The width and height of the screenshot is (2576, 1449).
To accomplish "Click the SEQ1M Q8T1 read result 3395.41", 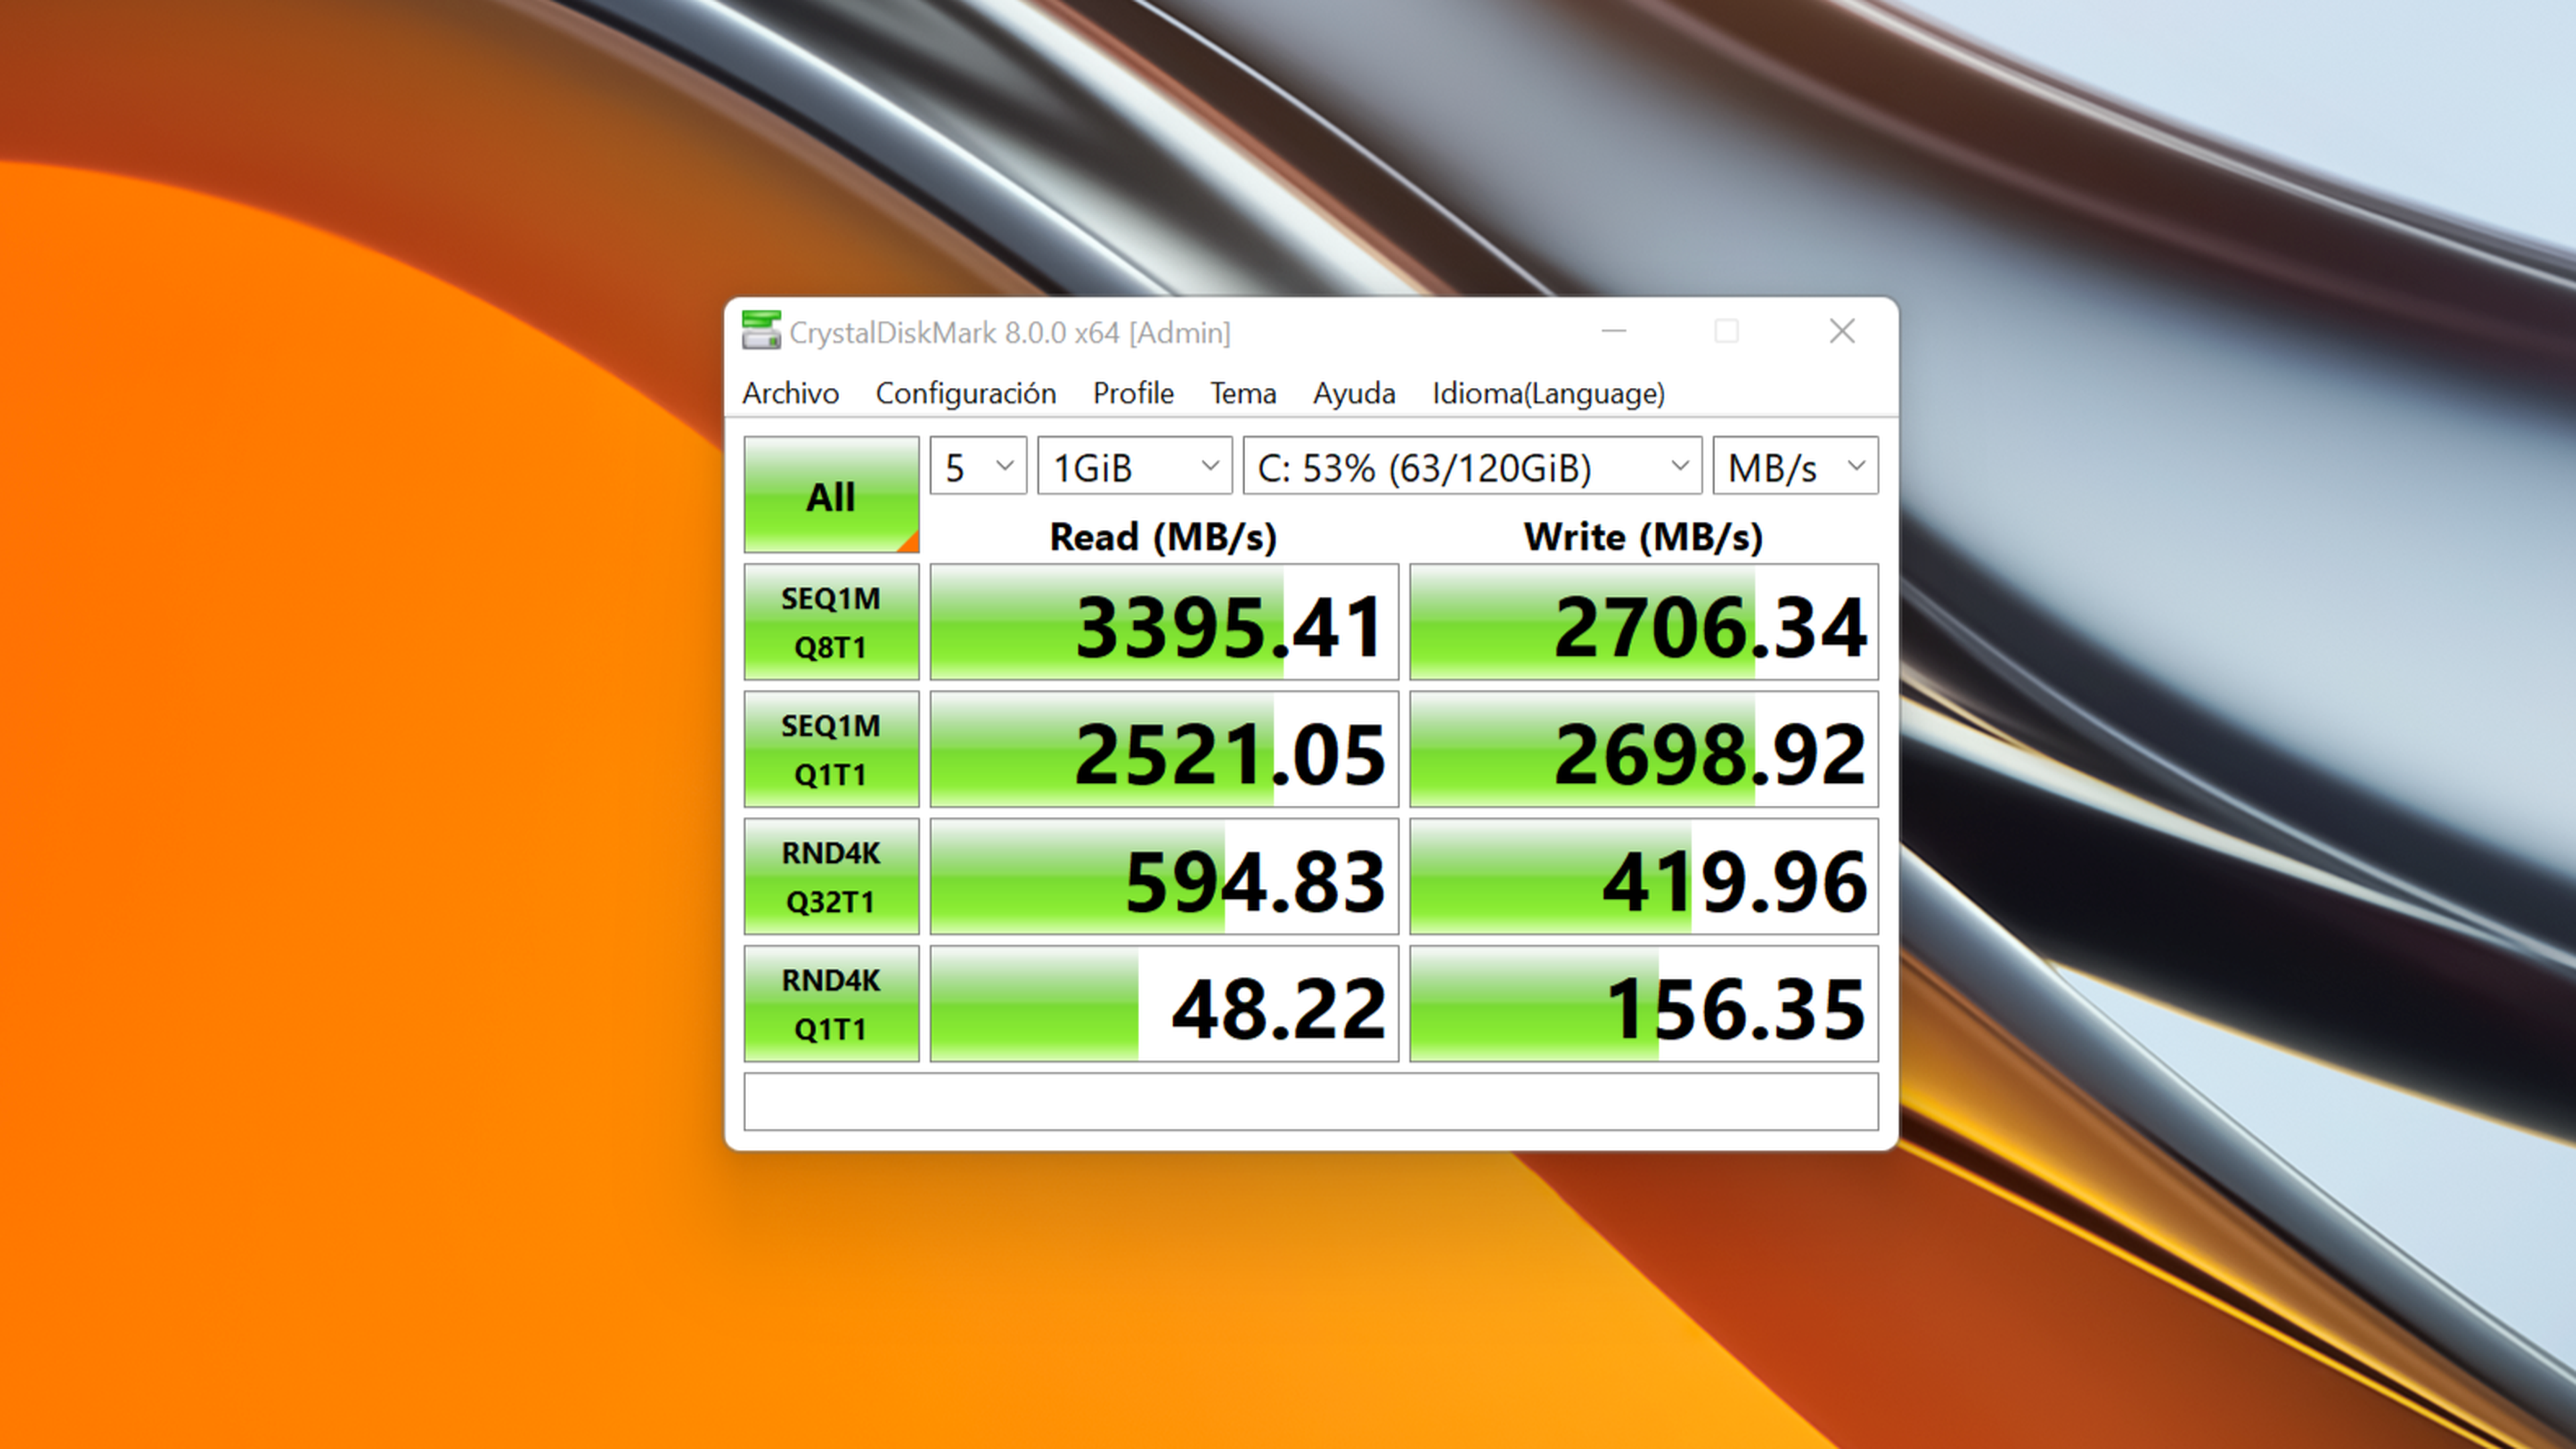I will point(1163,623).
